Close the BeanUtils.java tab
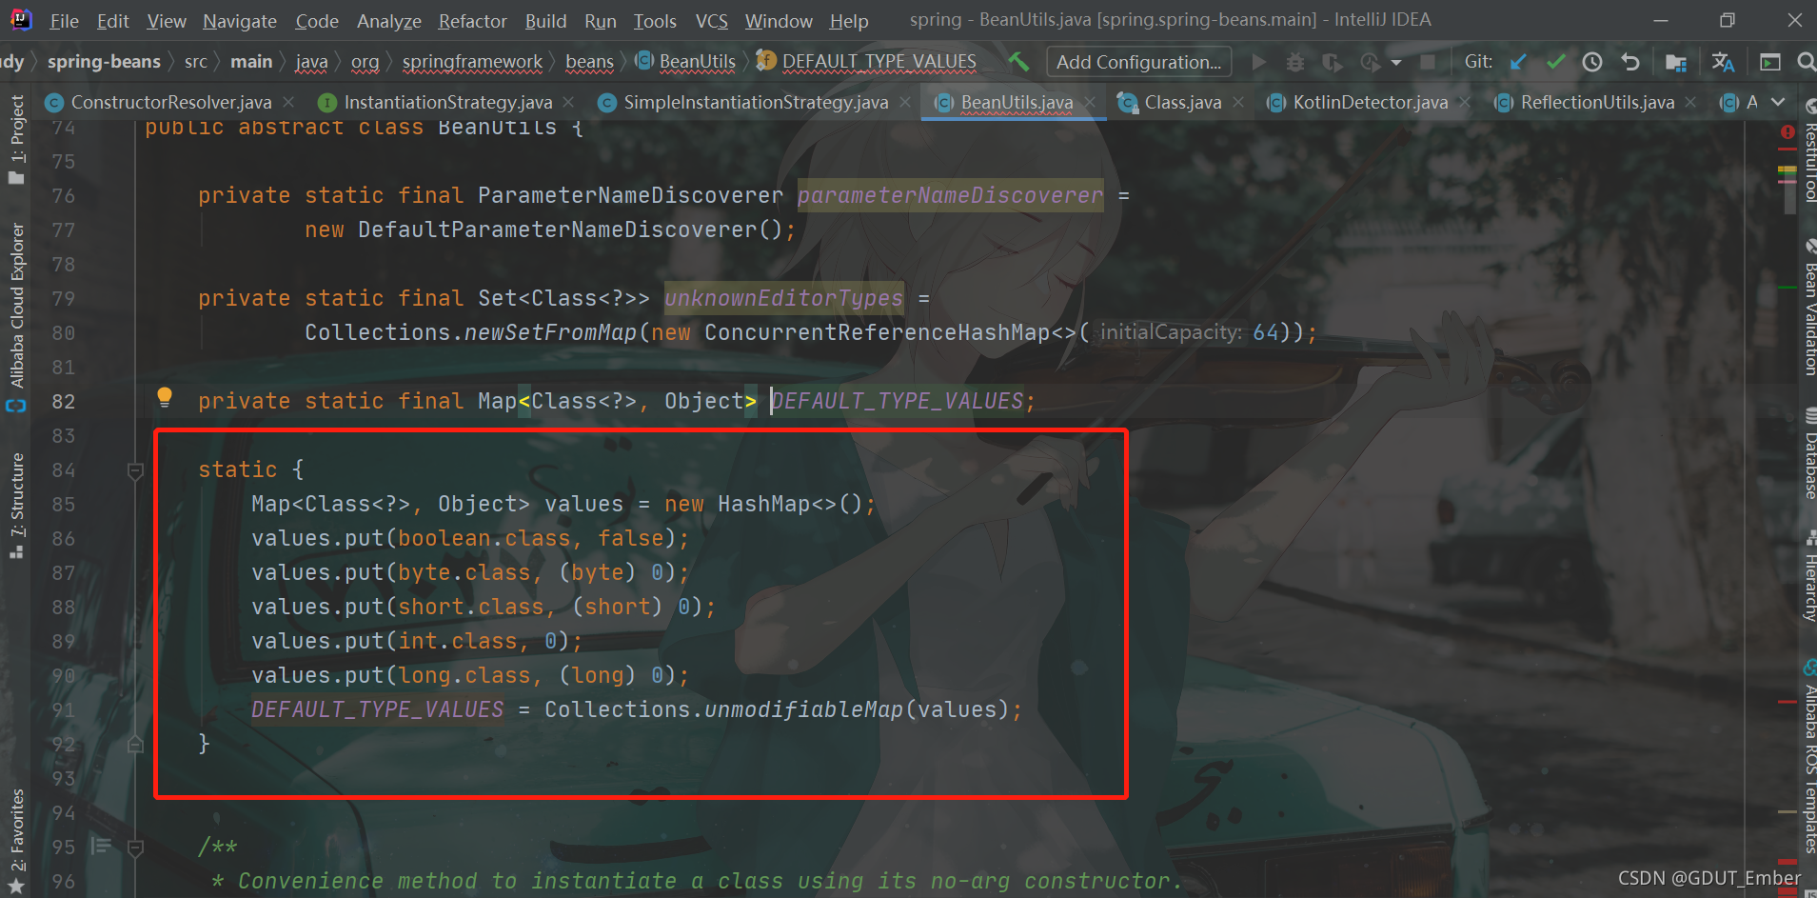 tap(1090, 102)
